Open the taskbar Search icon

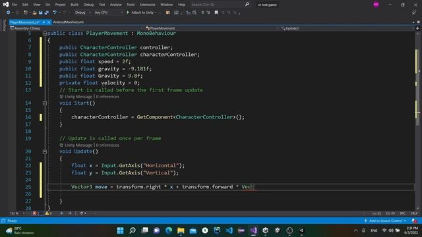click(x=133, y=230)
